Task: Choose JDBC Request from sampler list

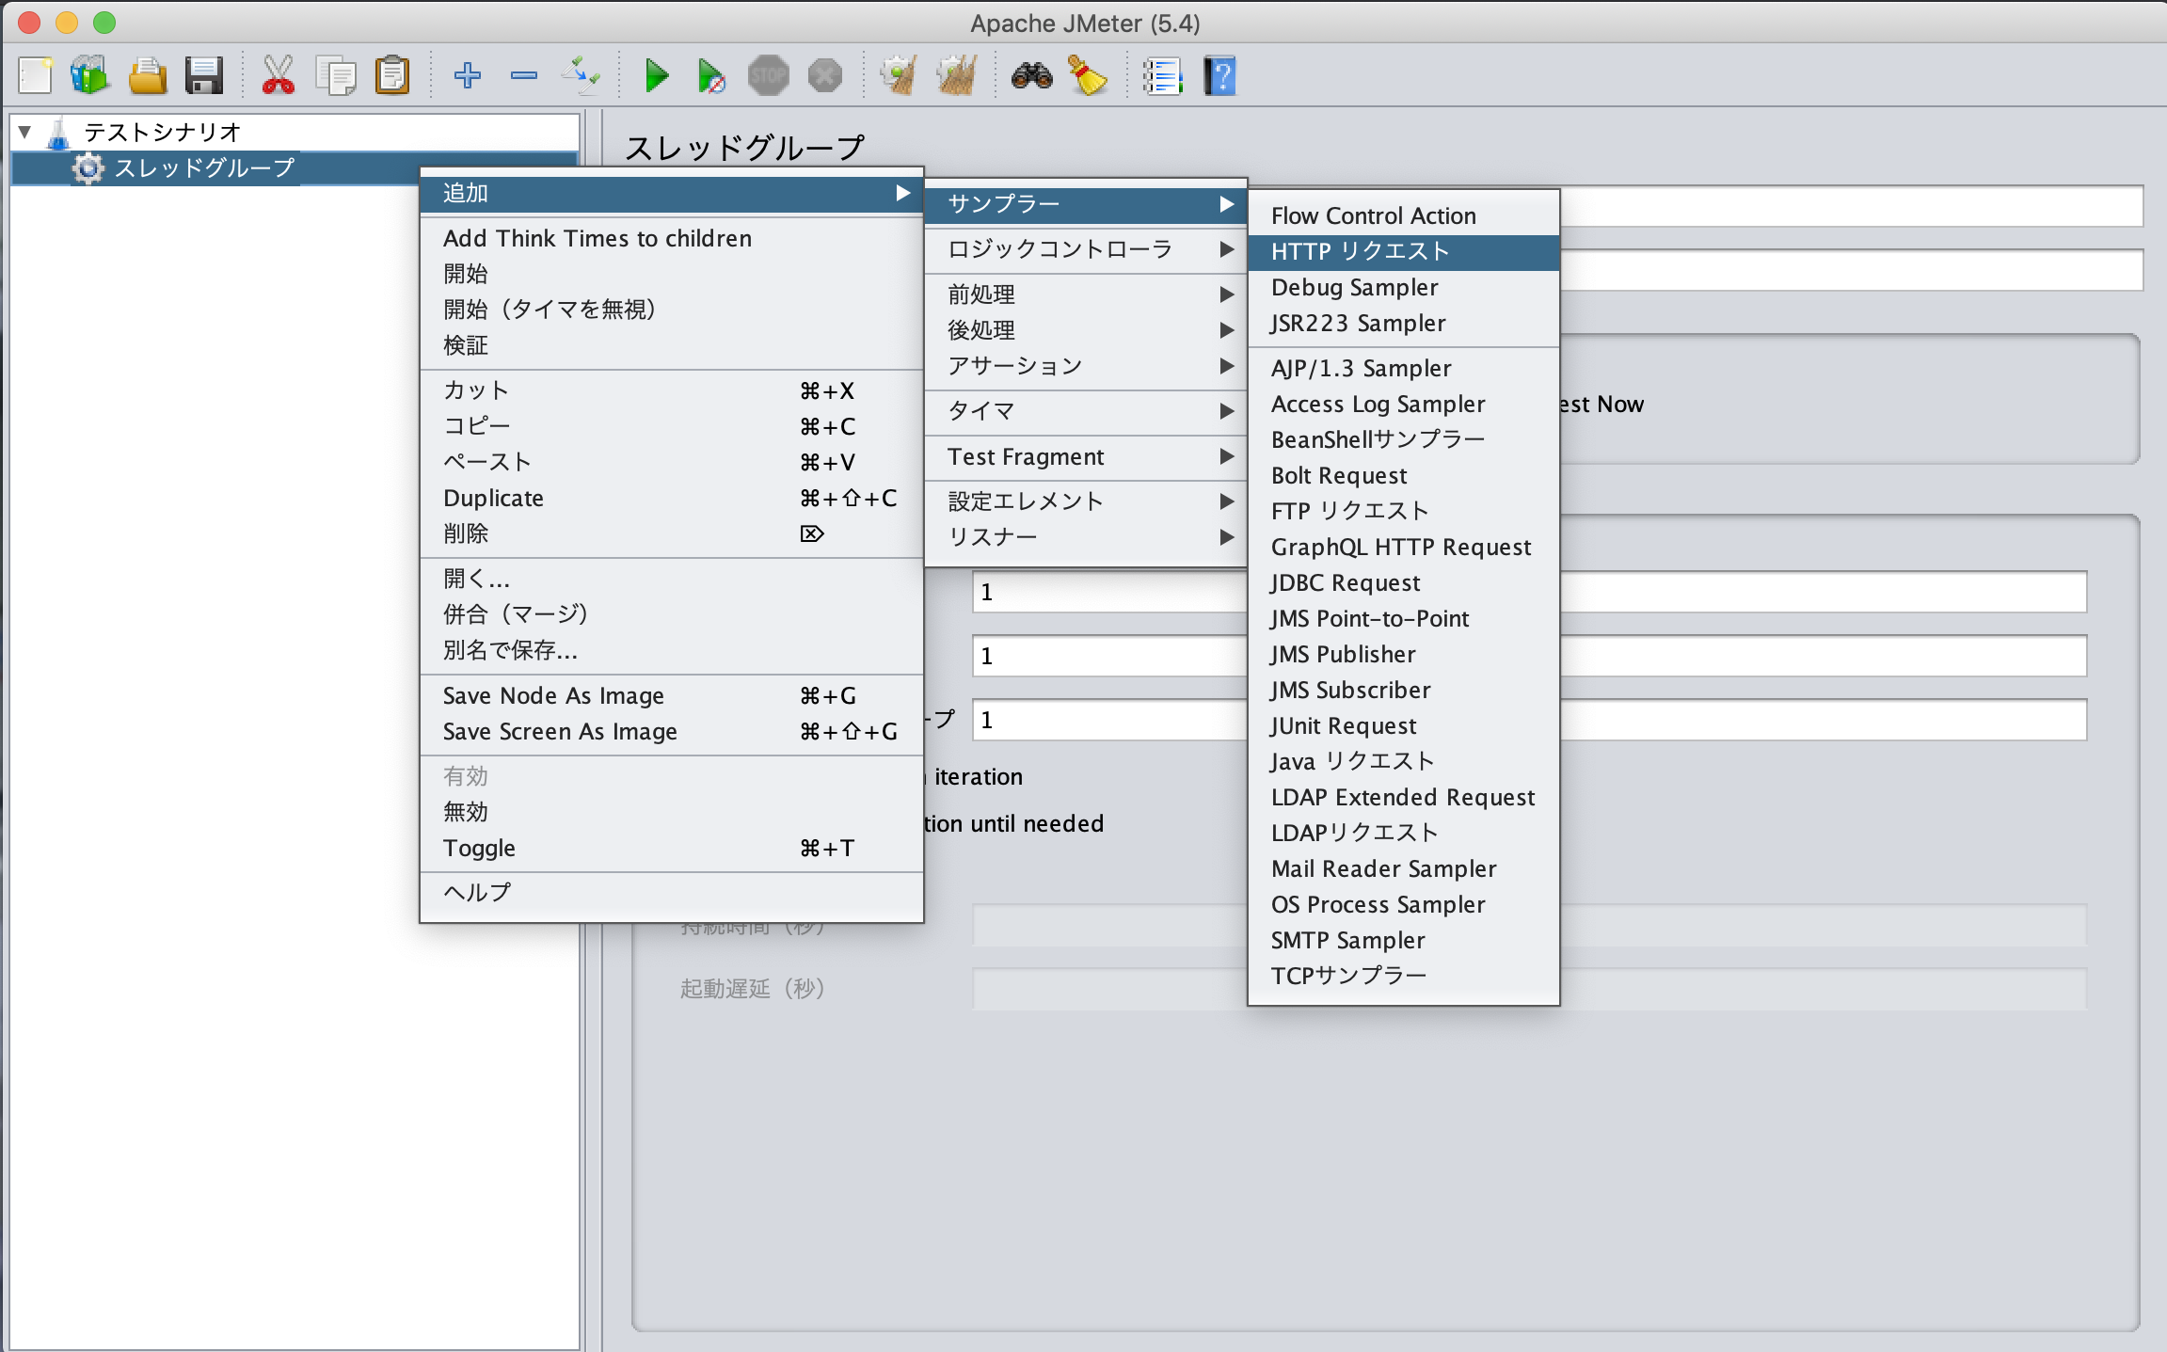Action: coord(1346,583)
